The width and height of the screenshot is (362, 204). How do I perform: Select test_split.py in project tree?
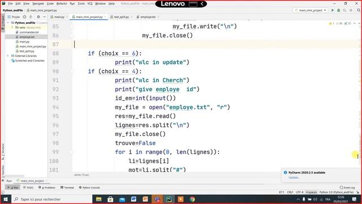click(x=27, y=51)
